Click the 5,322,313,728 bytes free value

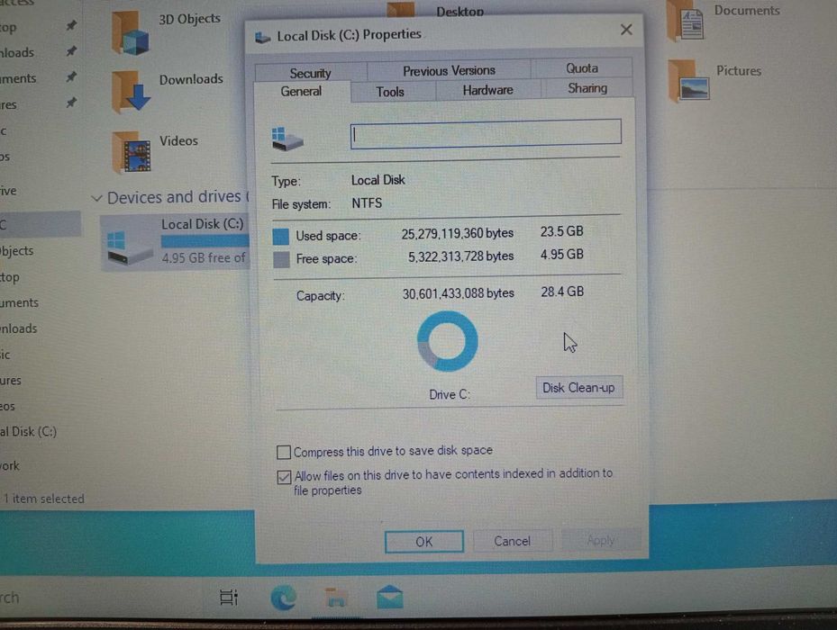tap(460, 256)
